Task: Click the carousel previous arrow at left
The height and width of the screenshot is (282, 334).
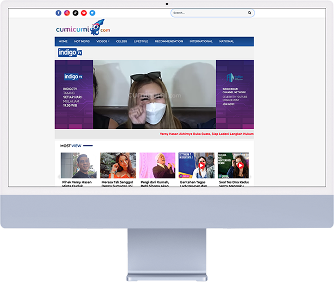Action: [x=59, y=177]
